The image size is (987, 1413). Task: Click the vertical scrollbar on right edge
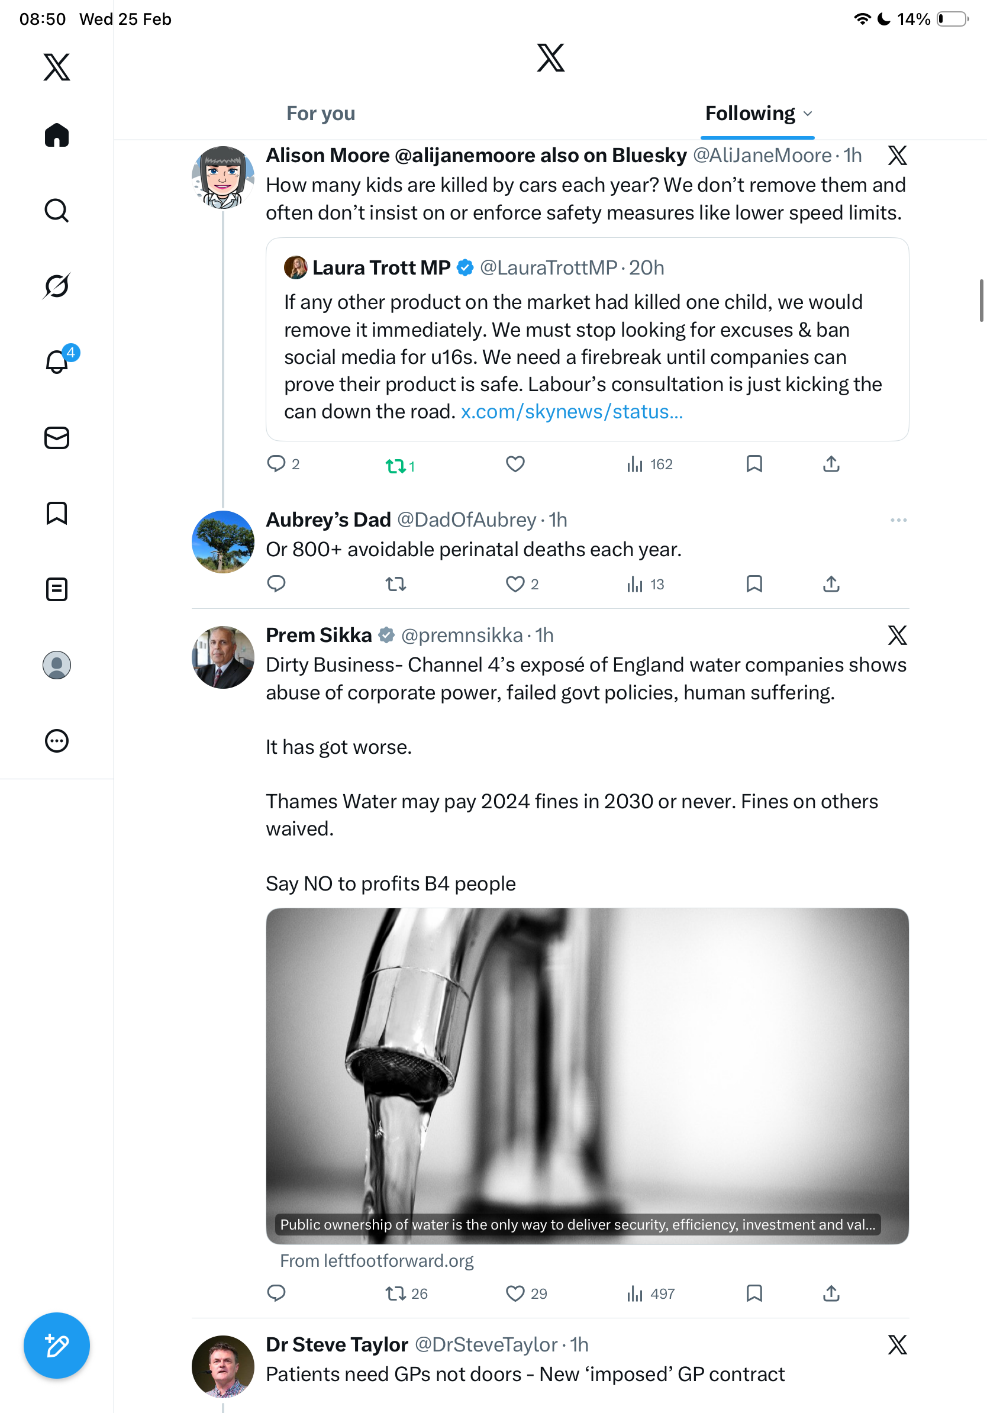pos(982,301)
